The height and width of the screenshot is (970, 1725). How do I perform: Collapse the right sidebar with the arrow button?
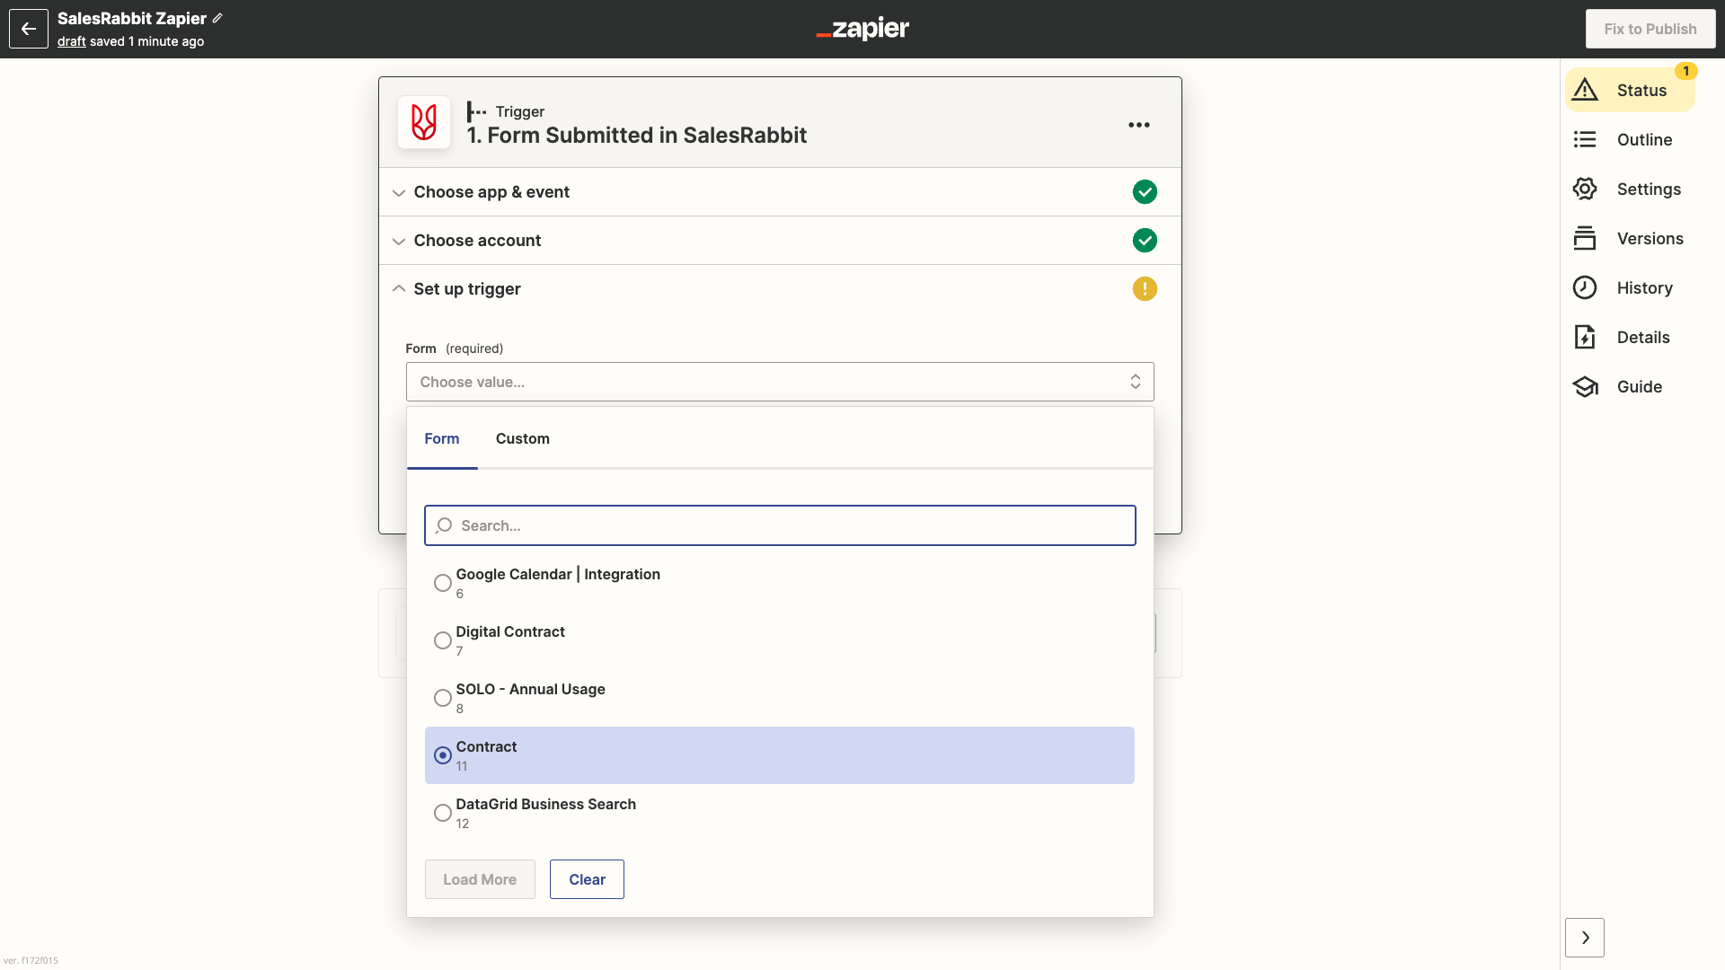(1585, 938)
